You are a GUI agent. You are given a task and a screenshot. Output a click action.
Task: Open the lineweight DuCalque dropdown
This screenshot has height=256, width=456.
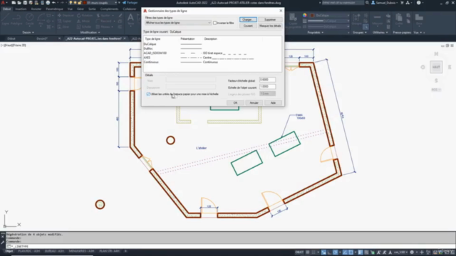click(328, 21)
